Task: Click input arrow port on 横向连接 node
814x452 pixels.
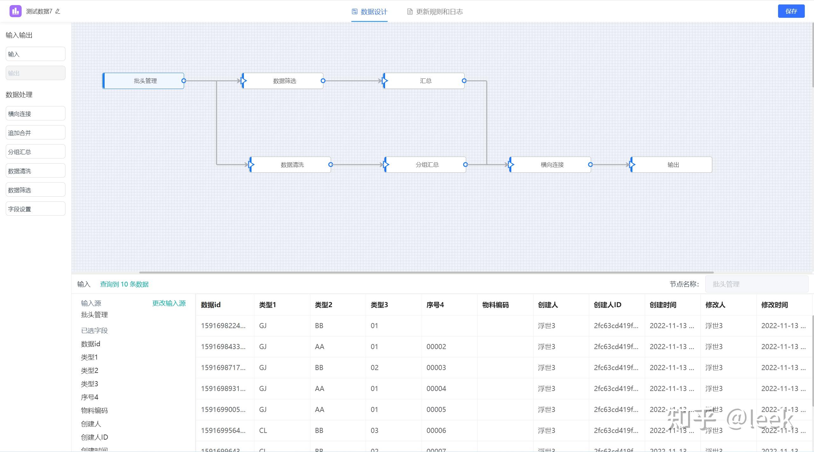Action: click(511, 165)
